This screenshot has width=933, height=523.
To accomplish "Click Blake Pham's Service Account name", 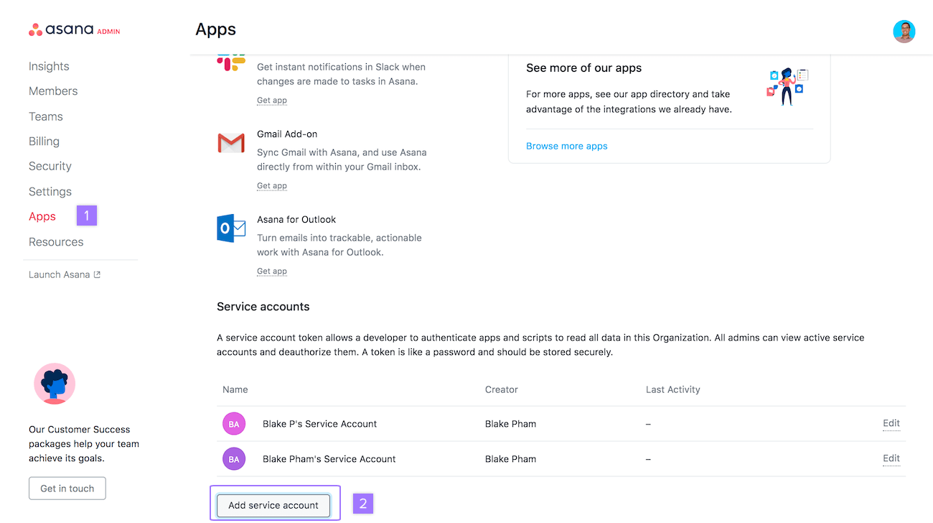I will (329, 459).
